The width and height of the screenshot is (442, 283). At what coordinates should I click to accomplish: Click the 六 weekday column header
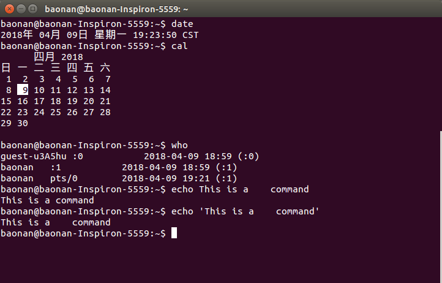coord(105,68)
